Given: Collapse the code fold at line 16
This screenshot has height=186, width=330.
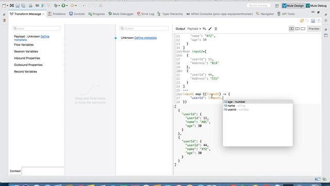Looking at the screenshot, I should tap(181, 55).
